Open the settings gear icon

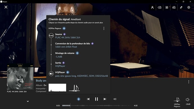(189, 7)
